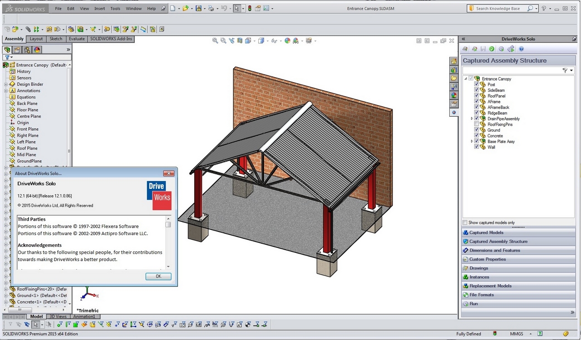The width and height of the screenshot is (581, 340).
Task: Toggle the Ground checkbox
Action: point(477,130)
